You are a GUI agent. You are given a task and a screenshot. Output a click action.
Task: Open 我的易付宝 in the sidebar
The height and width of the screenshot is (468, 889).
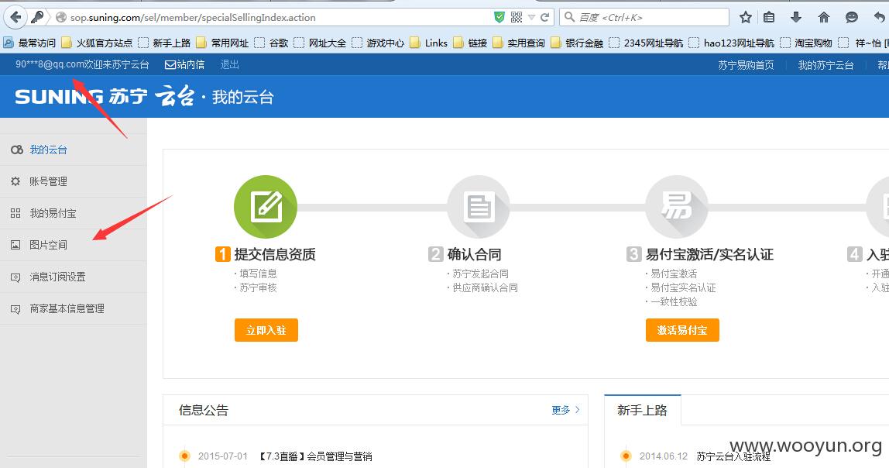(x=53, y=213)
